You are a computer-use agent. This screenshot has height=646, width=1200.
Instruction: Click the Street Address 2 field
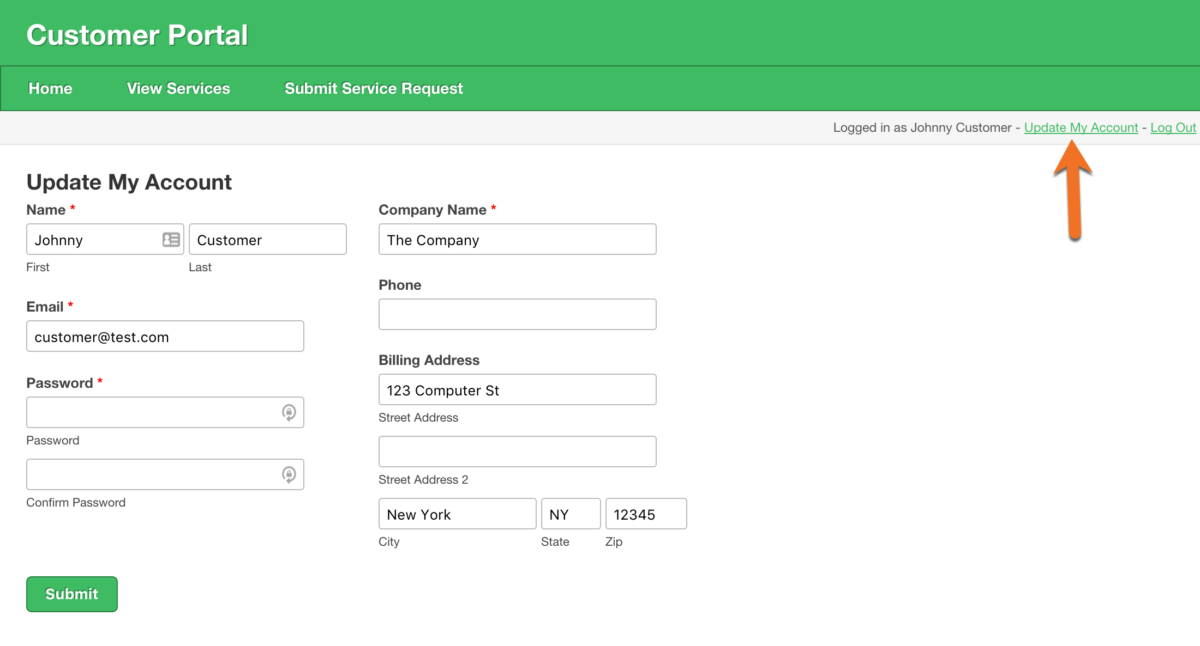point(518,452)
